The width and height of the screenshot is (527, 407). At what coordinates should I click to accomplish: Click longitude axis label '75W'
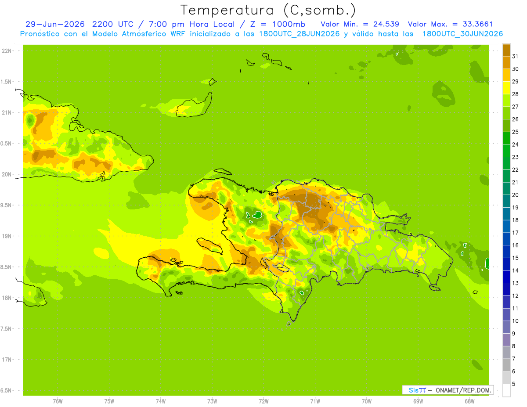[109, 401]
